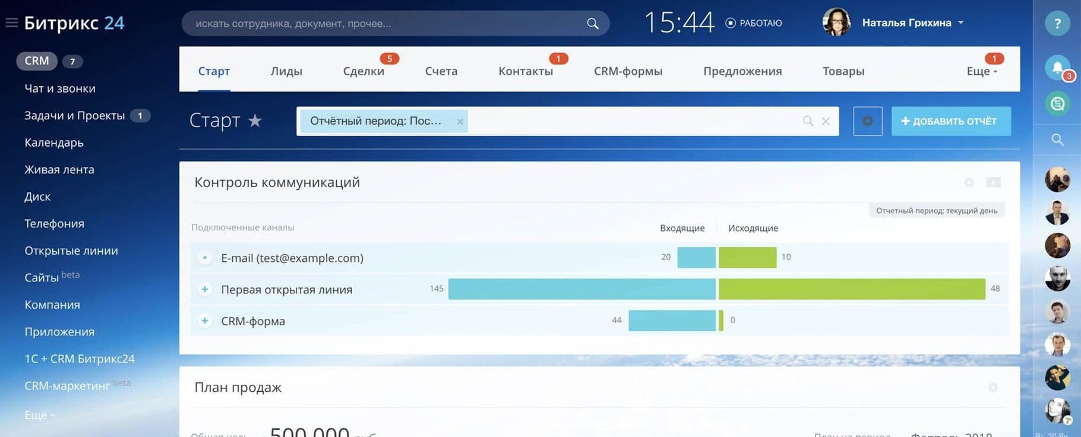Open the Отчетный период: текущий день selector
This screenshot has width=1081, height=437.
point(937,211)
